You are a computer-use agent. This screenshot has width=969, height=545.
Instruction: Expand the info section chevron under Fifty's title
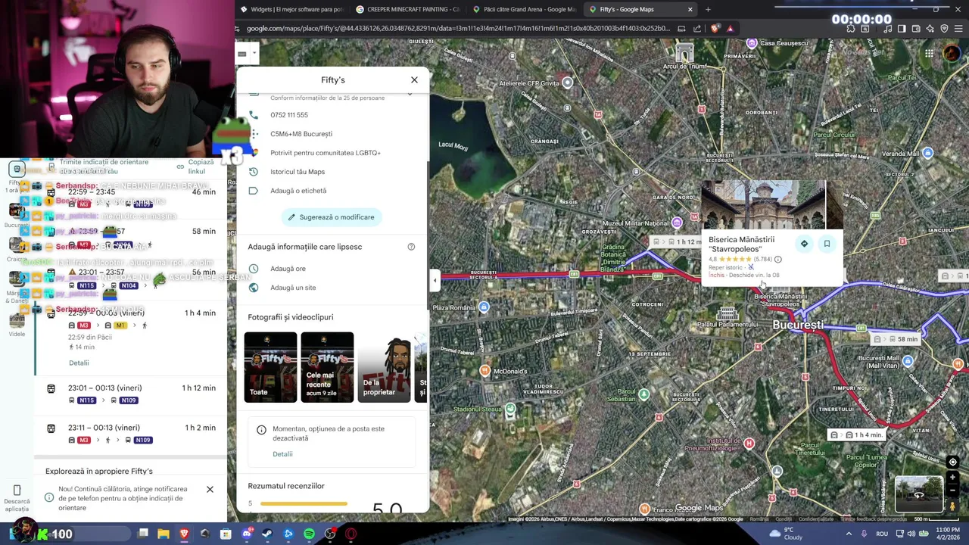click(410, 94)
